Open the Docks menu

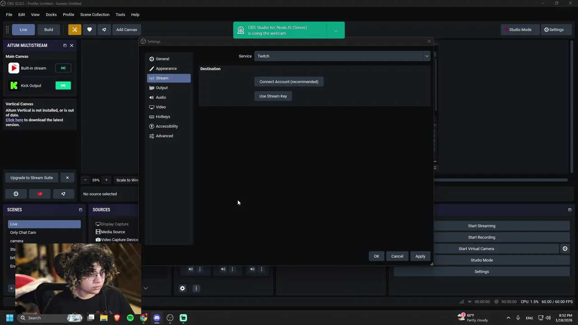pyautogui.click(x=51, y=14)
